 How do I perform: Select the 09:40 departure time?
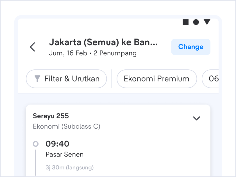(x=57, y=144)
